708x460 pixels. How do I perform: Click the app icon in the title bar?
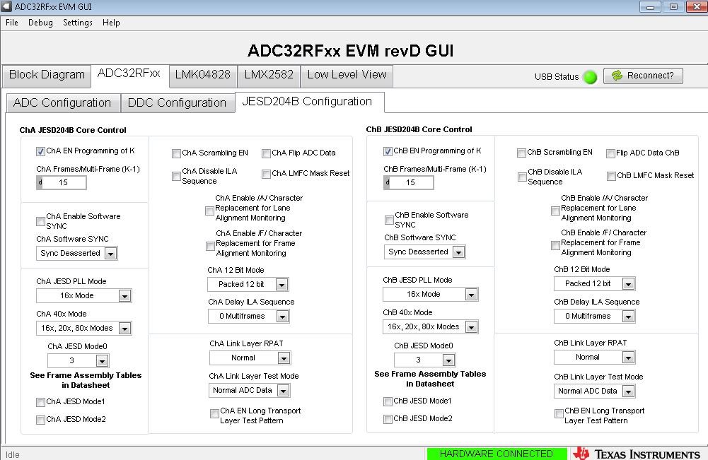[x=6, y=6]
